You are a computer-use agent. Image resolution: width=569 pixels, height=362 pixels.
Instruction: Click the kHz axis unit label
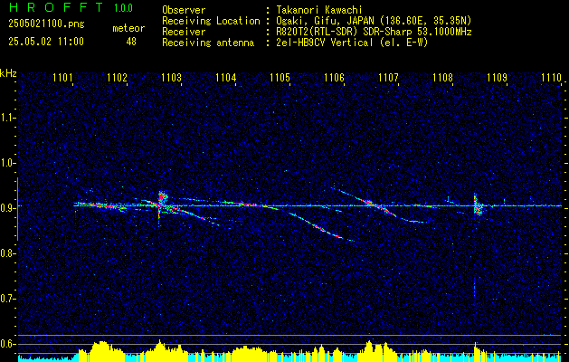(x=8, y=73)
